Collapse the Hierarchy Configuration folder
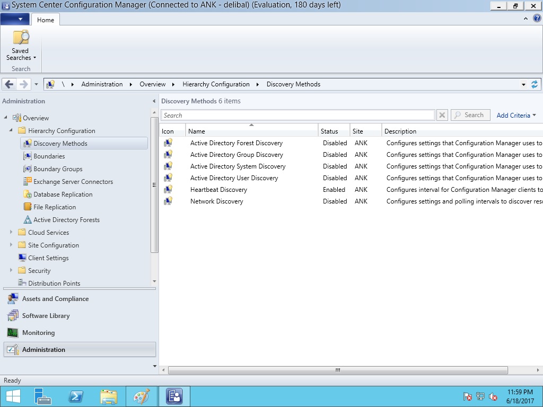 tap(11, 130)
